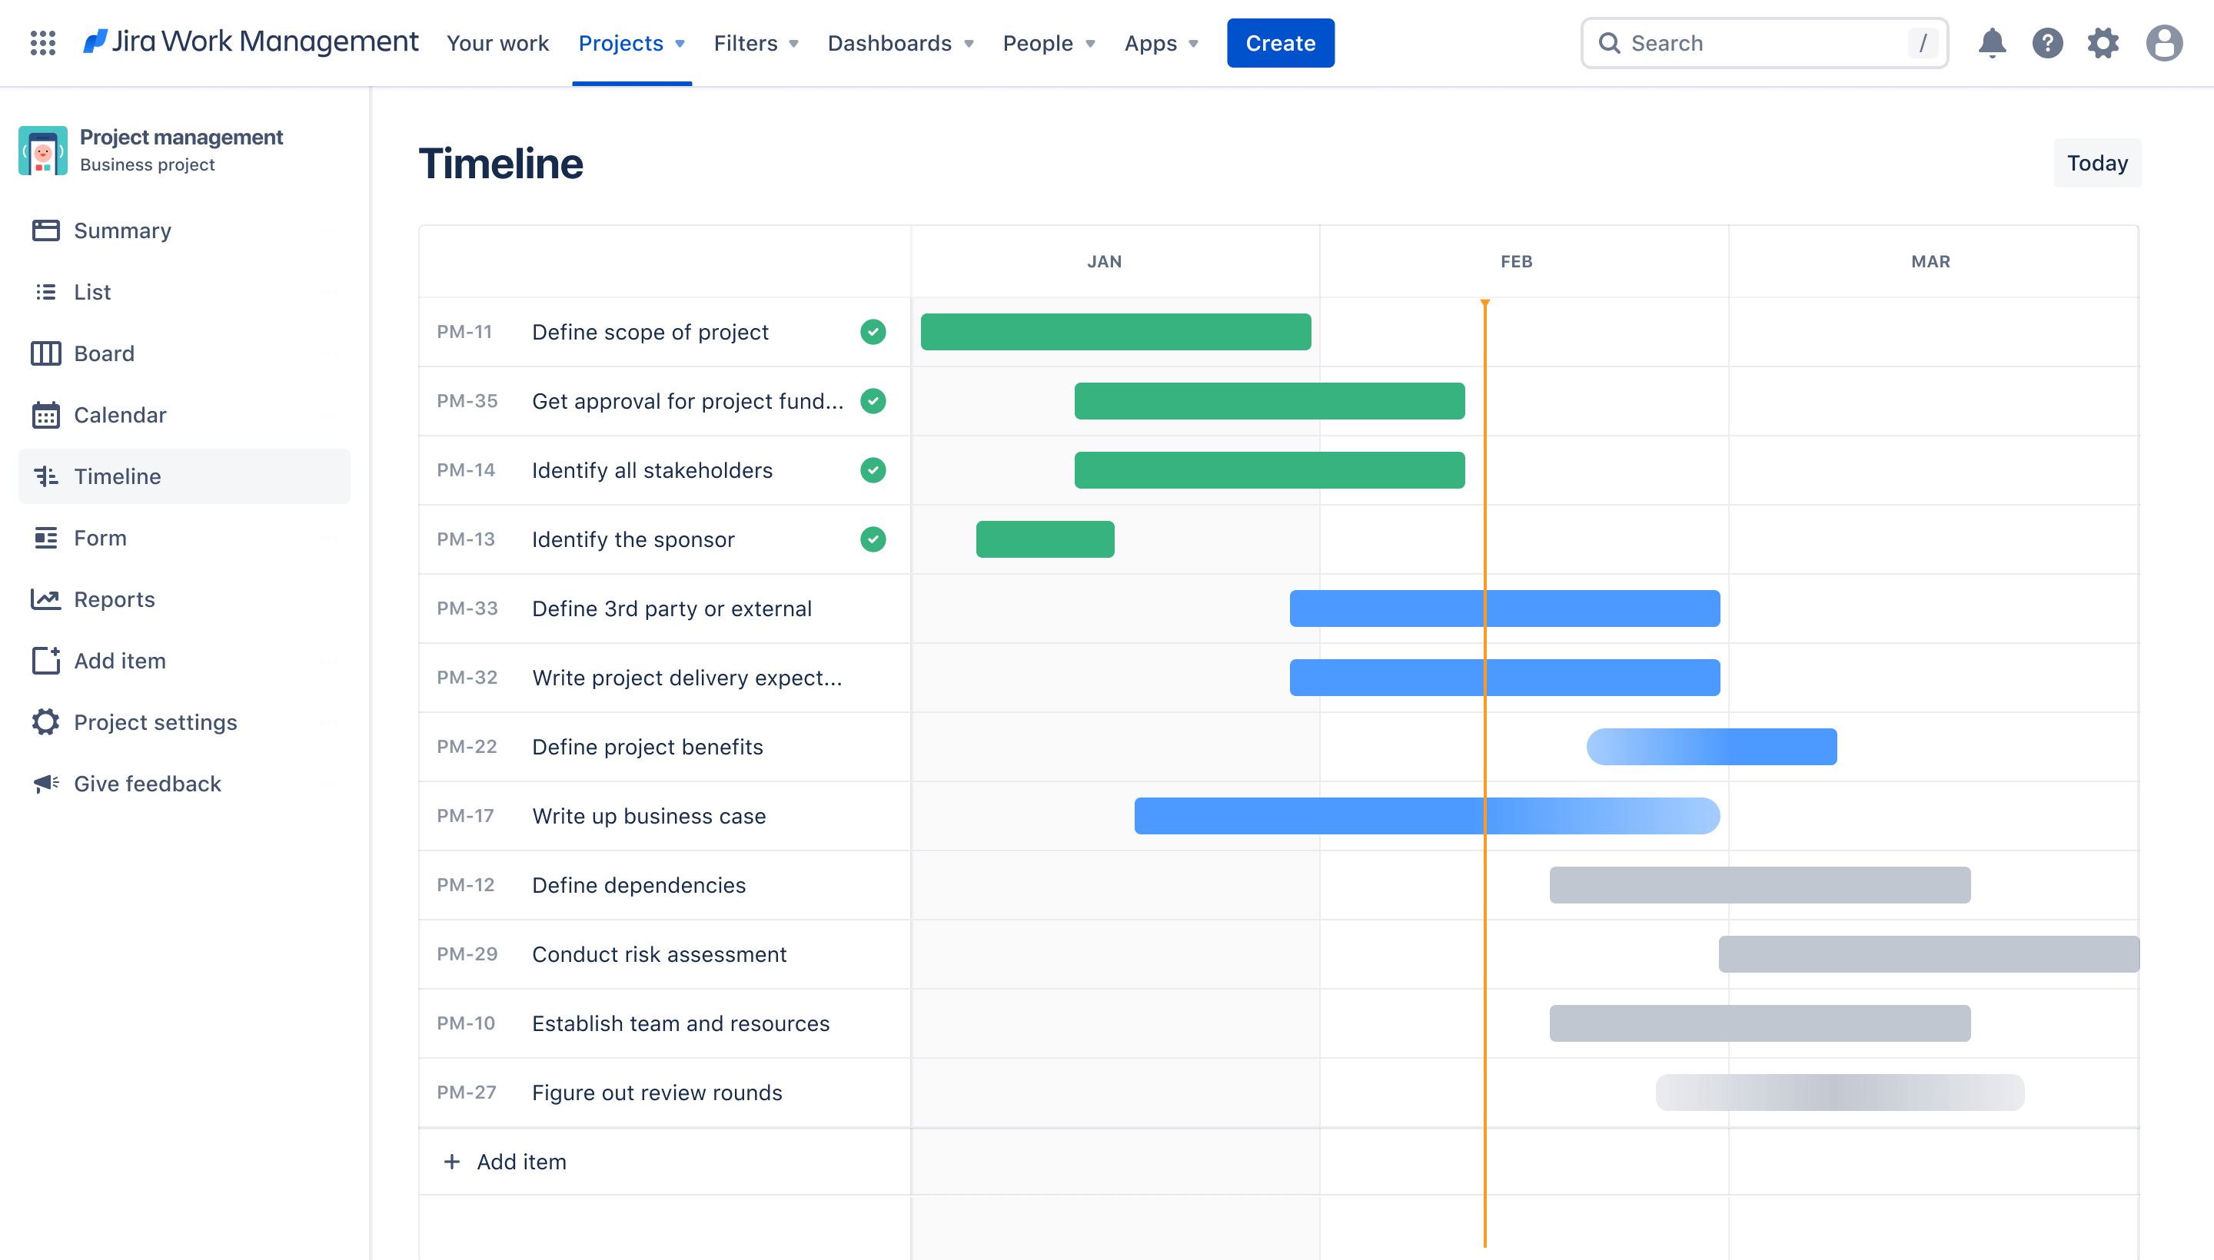
Task: Open the Filters dropdown menu
Action: [754, 42]
